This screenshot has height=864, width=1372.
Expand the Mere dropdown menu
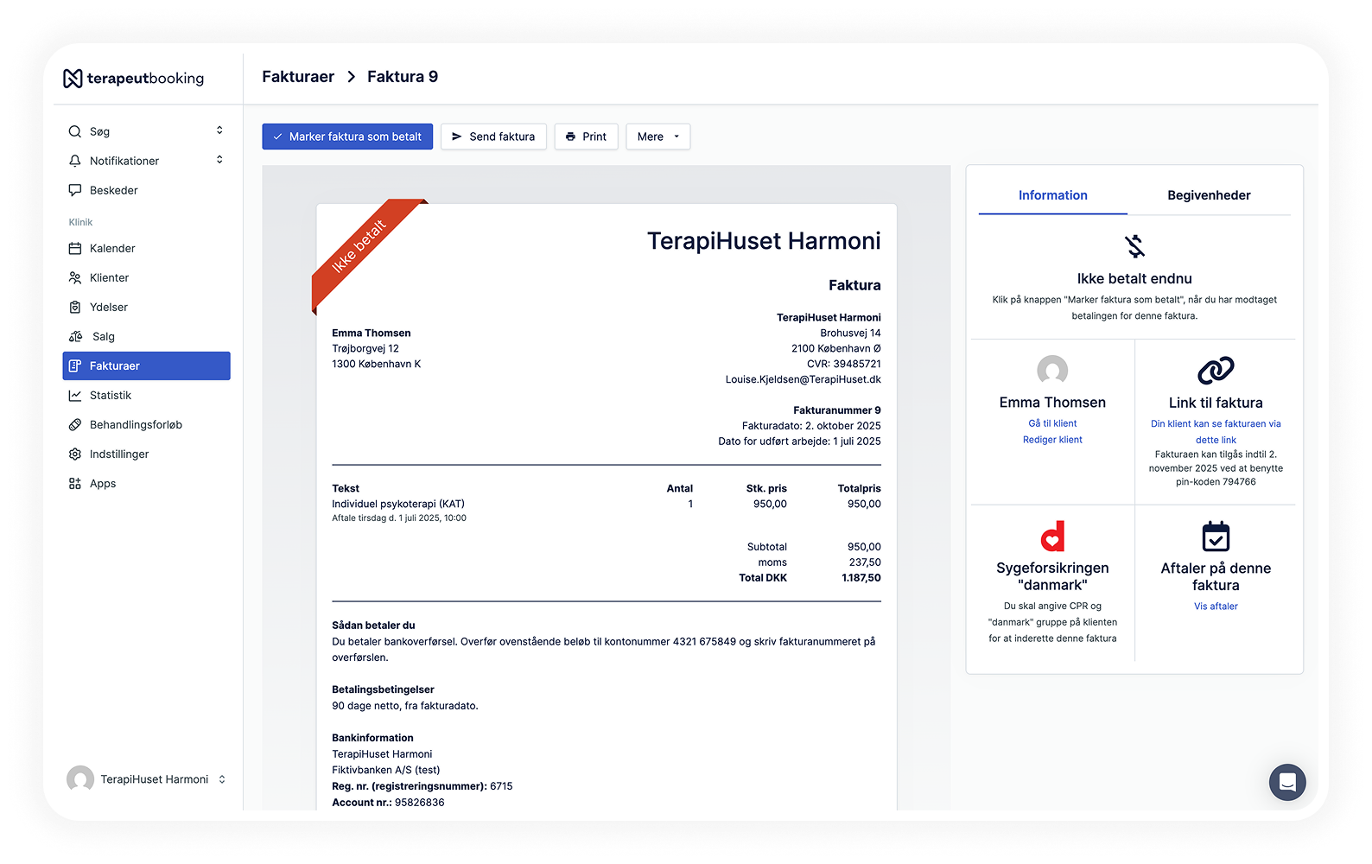[x=657, y=137]
